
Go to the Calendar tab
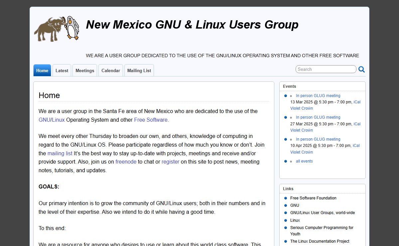(x=111, y=70)
